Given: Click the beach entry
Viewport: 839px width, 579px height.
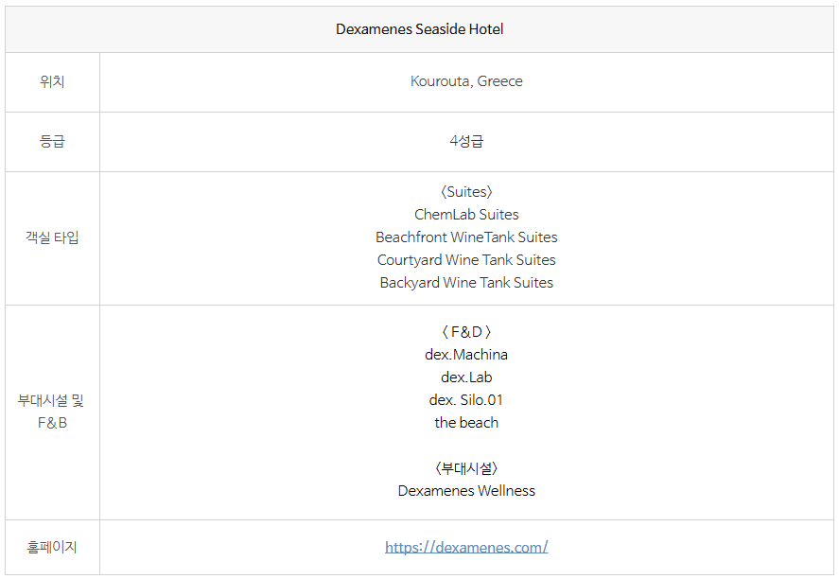Looking at the screenshot, I should click(466, 423).
